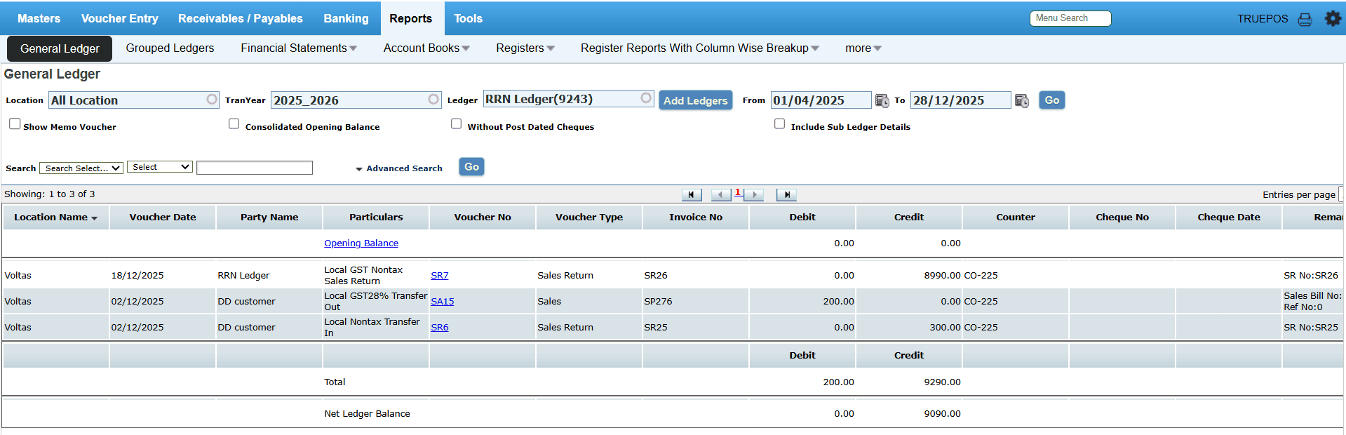Open the From date calendar picker
Viewport: 1346px width, 435px height.
click(x=882, y=101)
